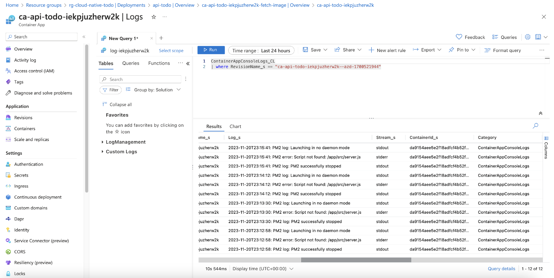Open the toolbar overflow ellipsis

point(542,50)
